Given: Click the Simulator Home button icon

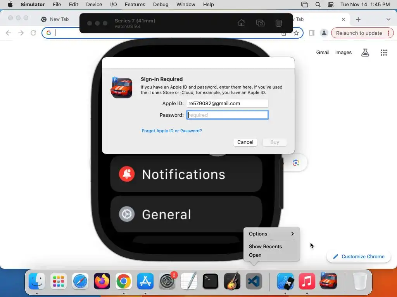Looking at the screenshot, I should coord(241,23).
